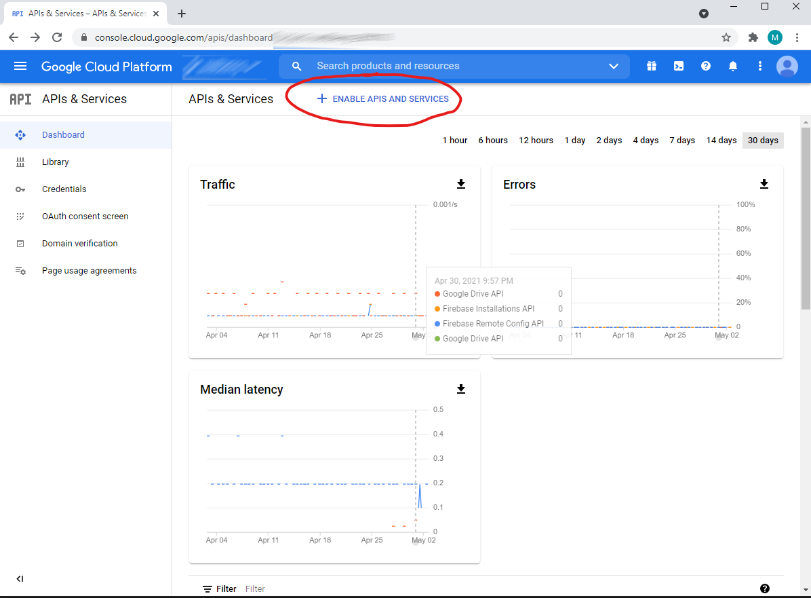Select the 30 days time range

coord(763,141)
